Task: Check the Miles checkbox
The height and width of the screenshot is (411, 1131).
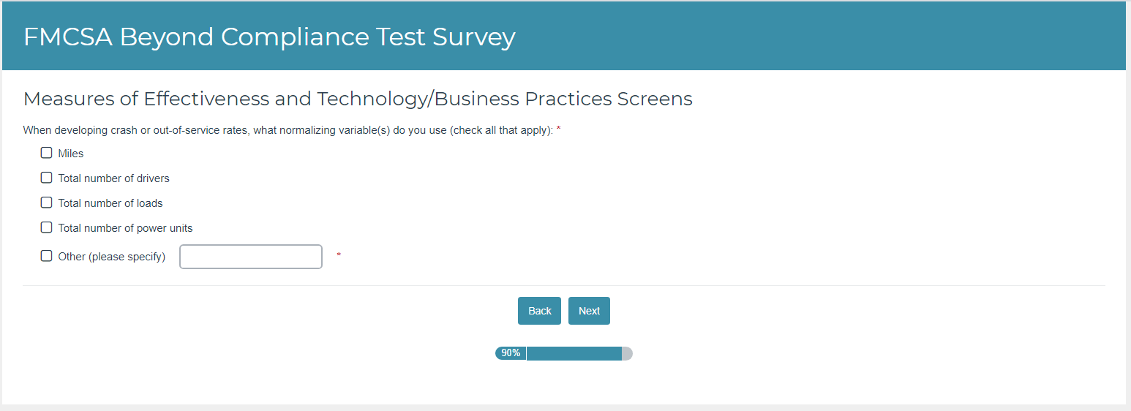Action: coord(47,154)
